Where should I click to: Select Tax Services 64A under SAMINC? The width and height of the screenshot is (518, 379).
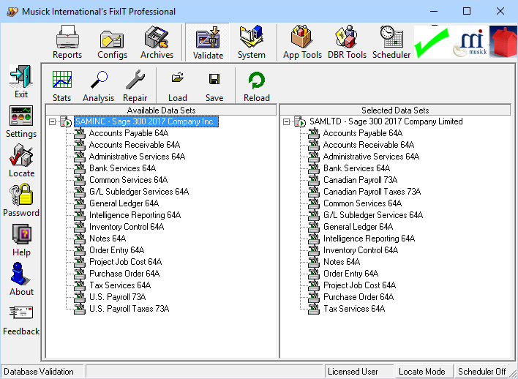tap(120, 285)
